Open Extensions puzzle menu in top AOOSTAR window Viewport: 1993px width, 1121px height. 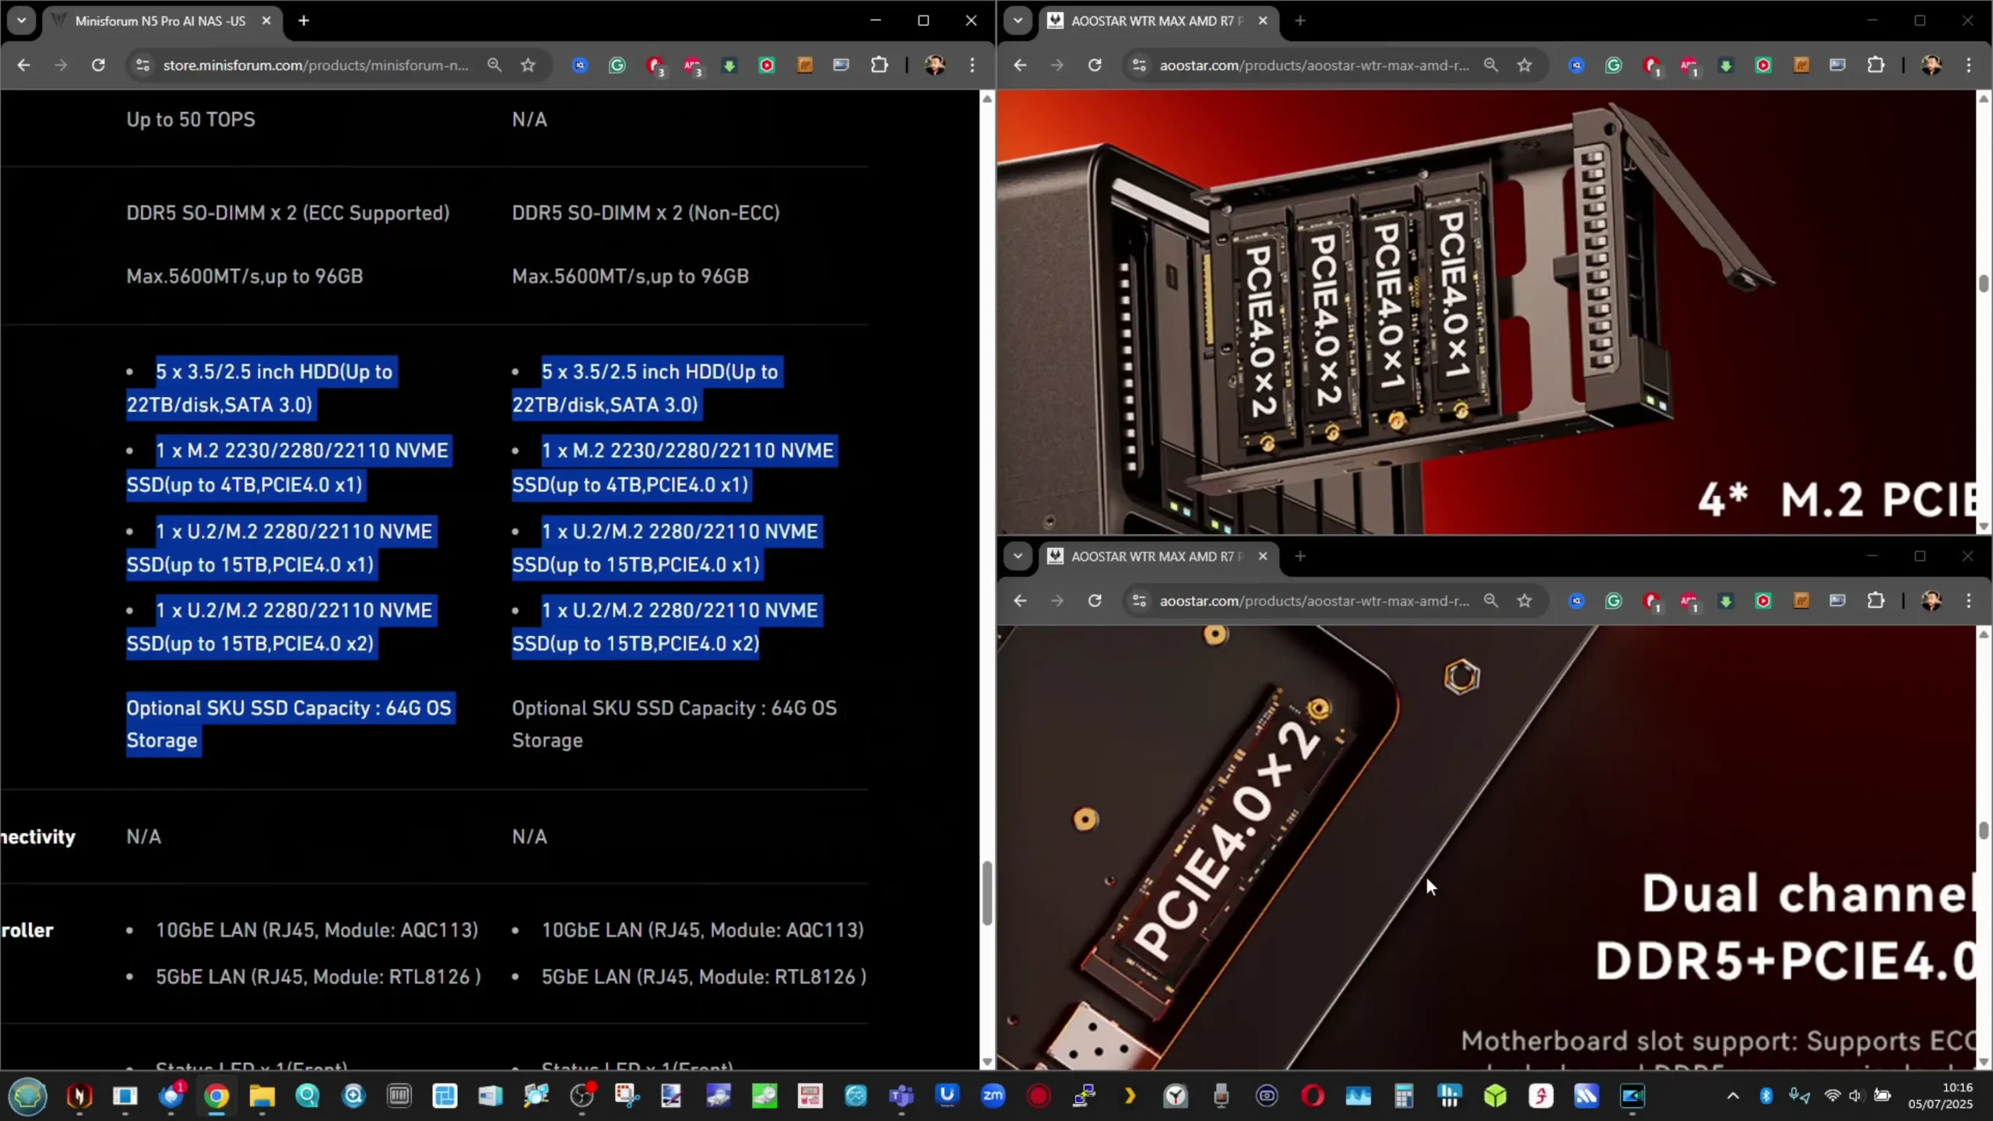click(1875, 65)
